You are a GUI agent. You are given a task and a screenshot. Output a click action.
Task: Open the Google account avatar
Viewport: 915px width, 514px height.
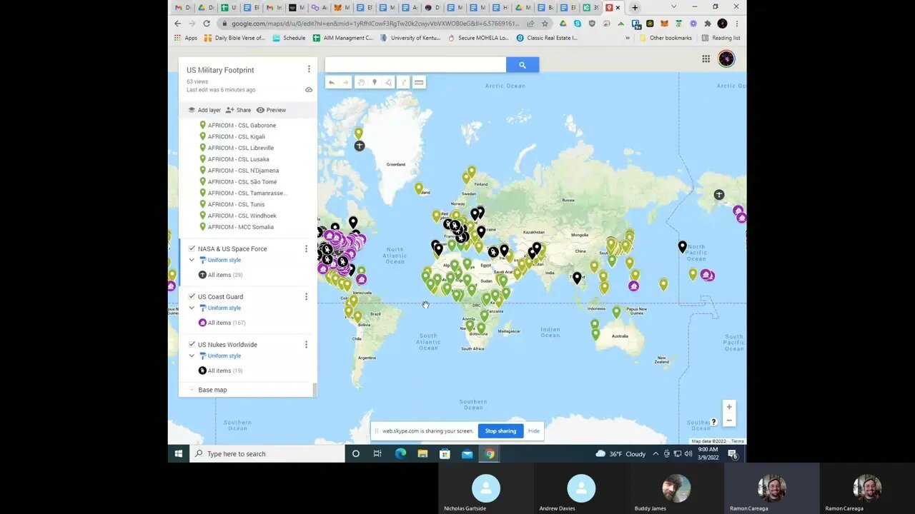click(x=726, y=59)
